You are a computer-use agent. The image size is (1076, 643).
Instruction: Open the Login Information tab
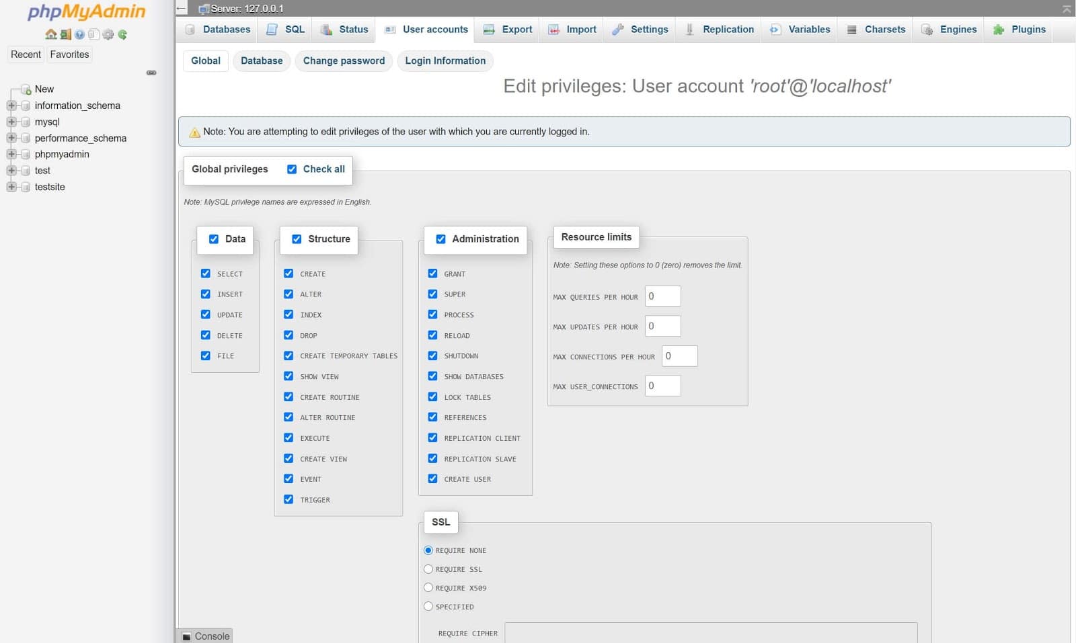[445, 60]
